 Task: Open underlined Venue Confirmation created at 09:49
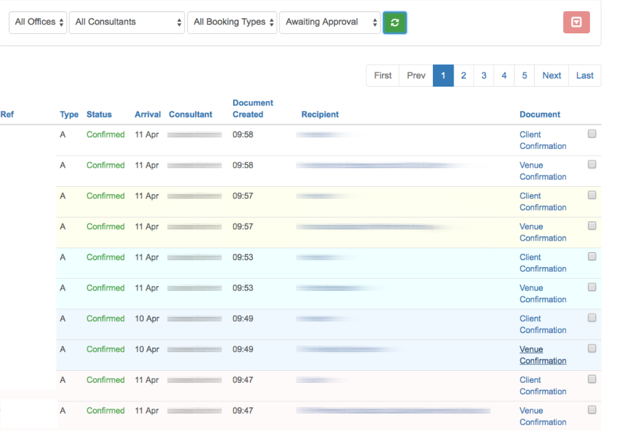pyautogui.click(x=543, y=355)
